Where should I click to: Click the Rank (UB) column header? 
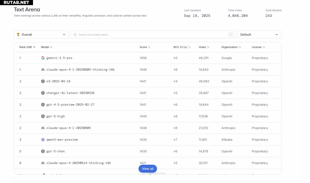pos(27,47)
